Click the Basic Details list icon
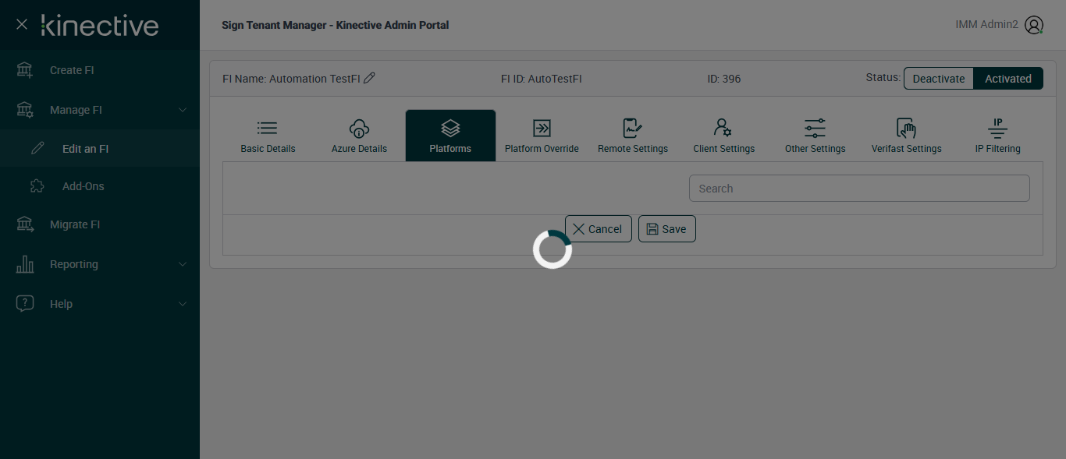The height and width of the screenshot is (459, 1066). [268, 128]
